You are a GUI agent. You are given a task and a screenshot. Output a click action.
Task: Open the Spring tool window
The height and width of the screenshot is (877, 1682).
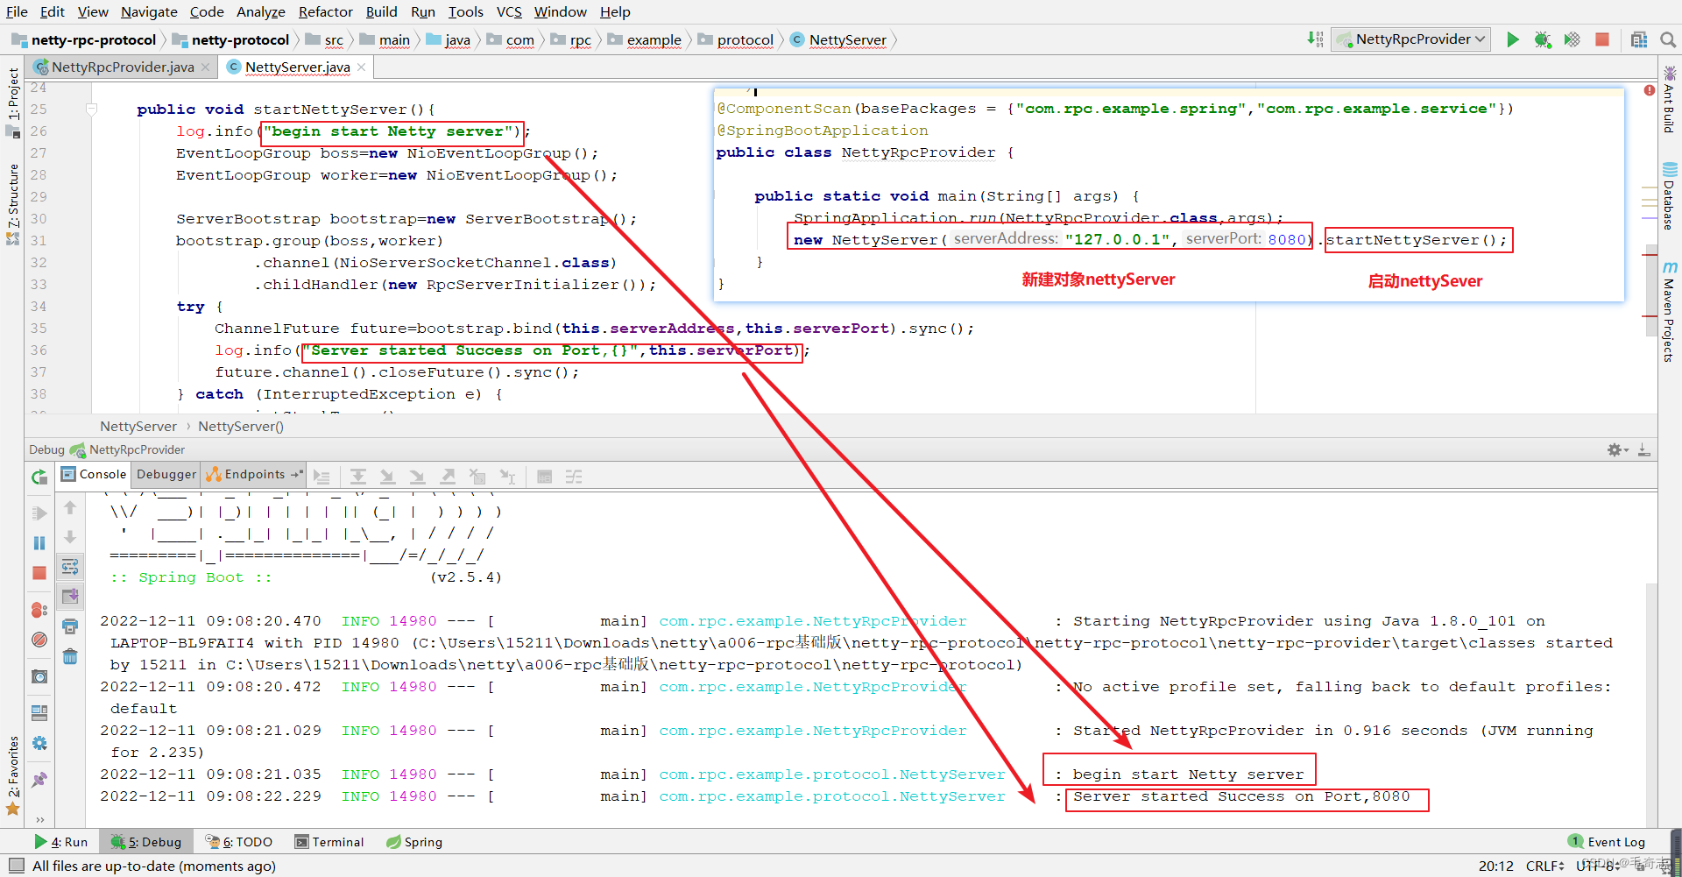pyautogui.click(x=414, y=842)
